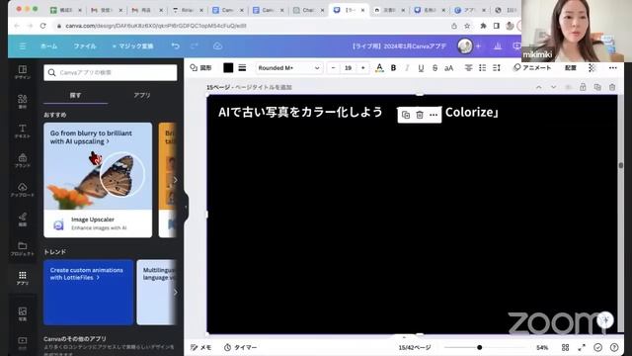Select the Apps grid icon in sidebar

23,278
